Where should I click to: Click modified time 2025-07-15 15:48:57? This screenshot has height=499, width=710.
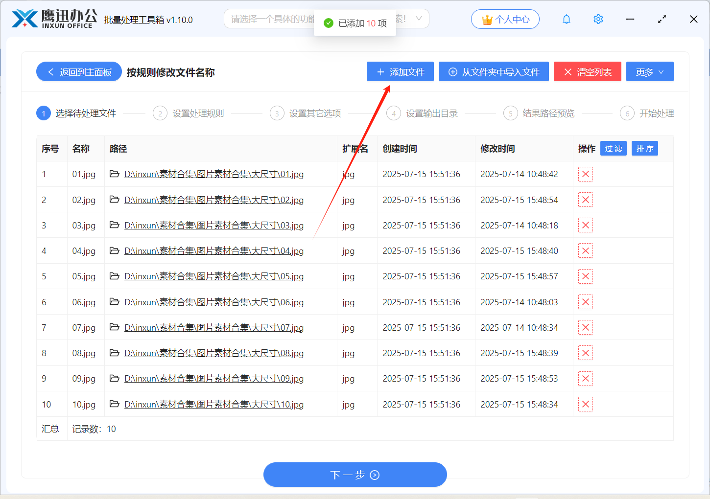pos(519,276)
